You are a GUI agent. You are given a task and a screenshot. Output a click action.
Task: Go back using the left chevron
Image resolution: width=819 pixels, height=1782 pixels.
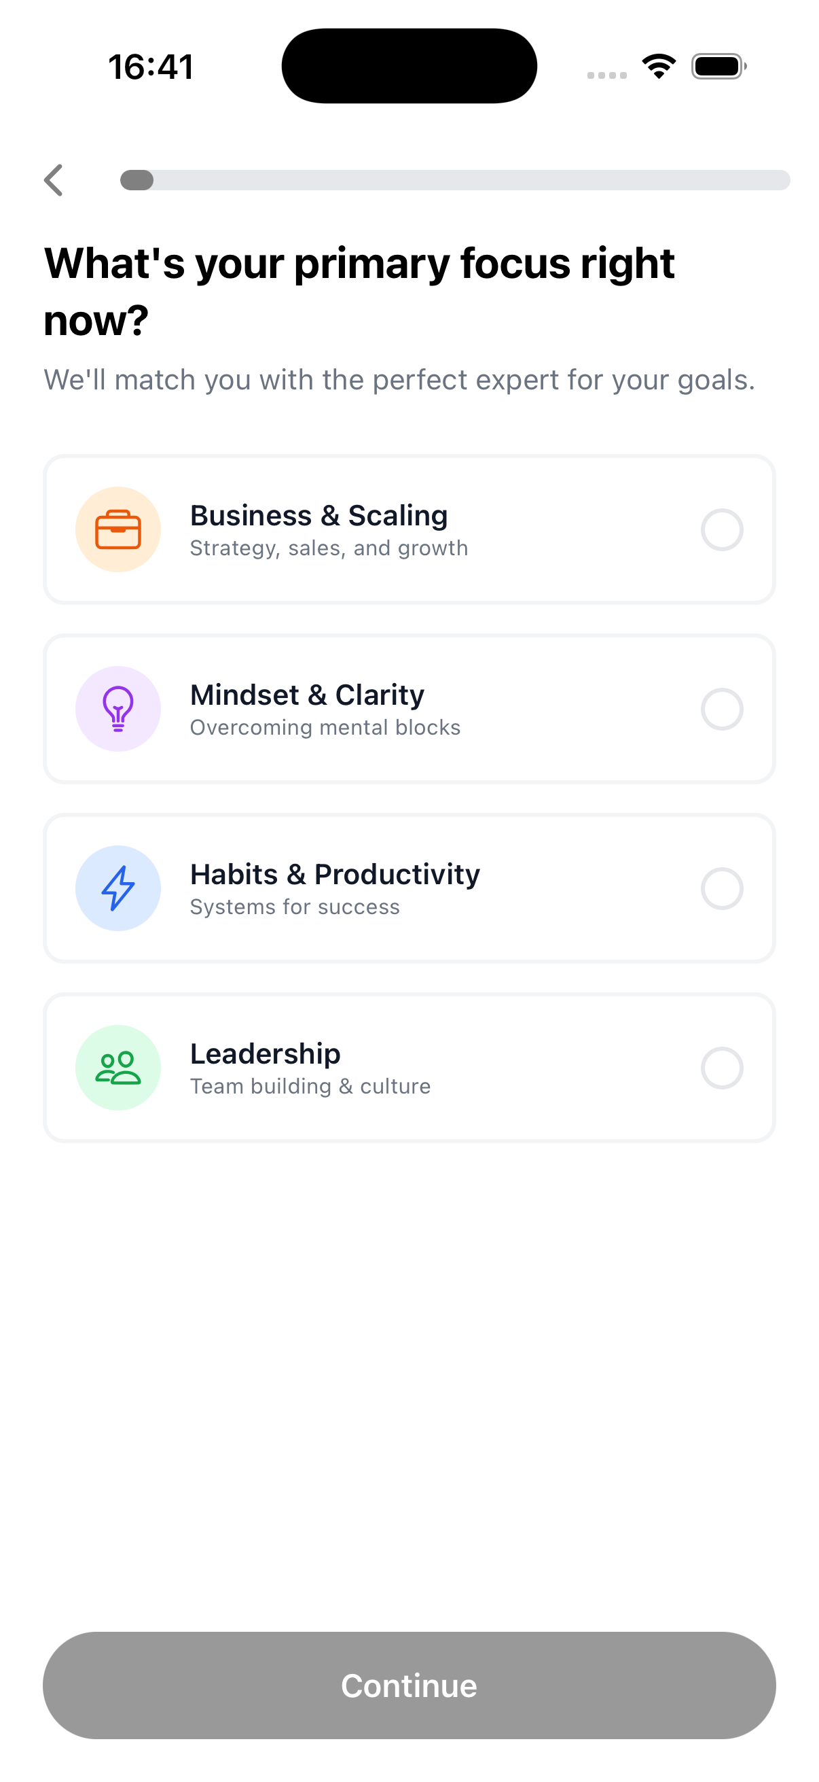coord(54,181)
